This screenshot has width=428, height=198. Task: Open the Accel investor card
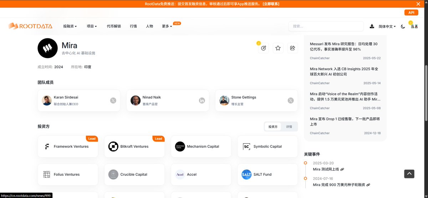tap(201, 175)
